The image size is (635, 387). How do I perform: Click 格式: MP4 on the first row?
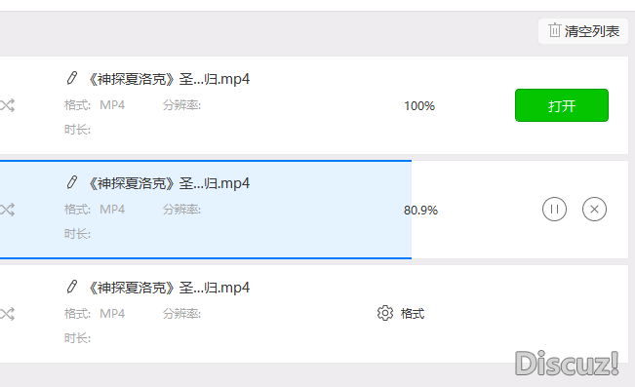(95, 105)
